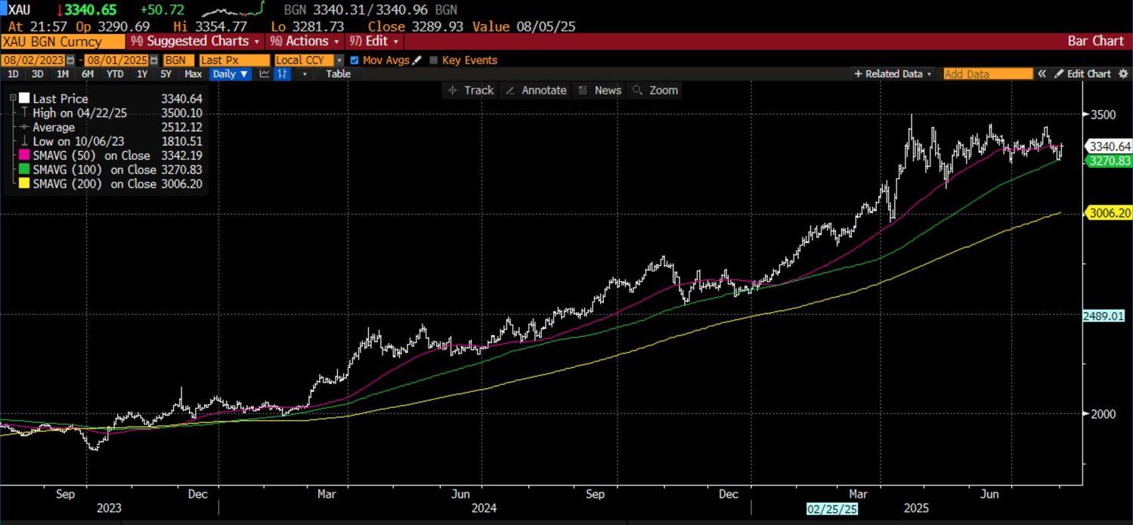This screenshot has width=1133, height=525.
Task: Open the Local CCY currency dropdown
Action: [x=339, y=60]
